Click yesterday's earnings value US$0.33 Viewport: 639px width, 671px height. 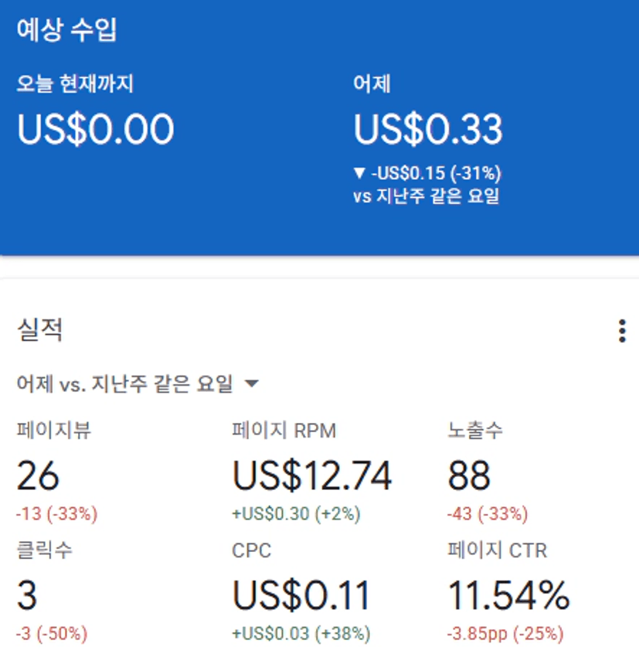click(x=428, y=129)
